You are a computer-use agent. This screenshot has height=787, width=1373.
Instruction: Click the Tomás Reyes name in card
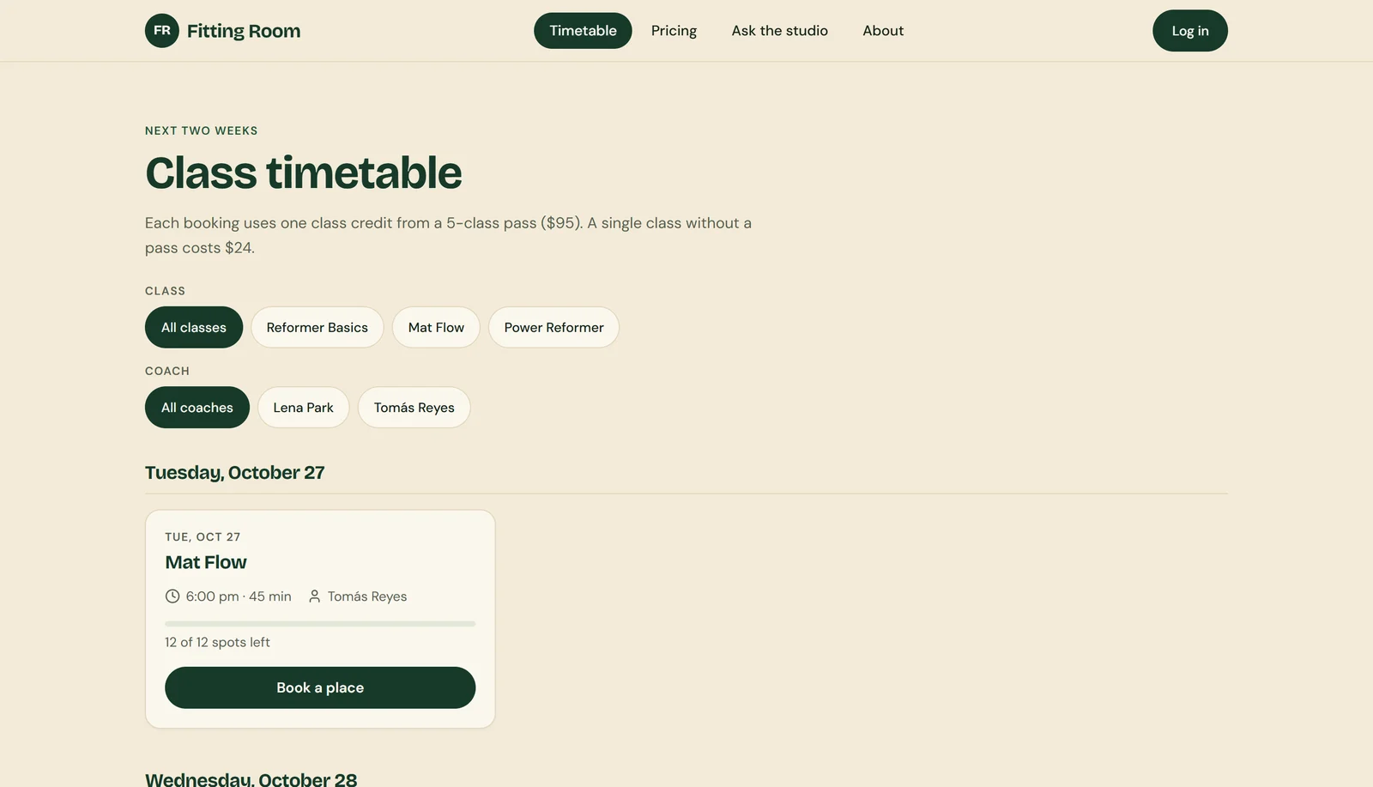point(367,596)
